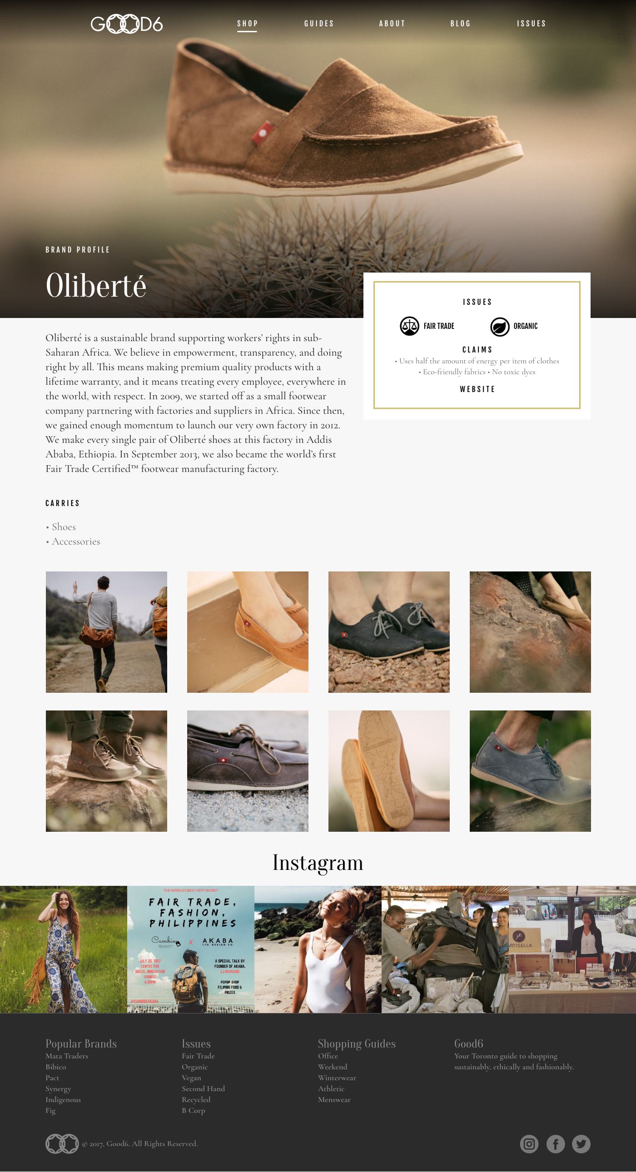The image size is (636, 1172).
Task: Open the Instagram icon in footer
Action: pyautogui.click(x=529, y=1144)
